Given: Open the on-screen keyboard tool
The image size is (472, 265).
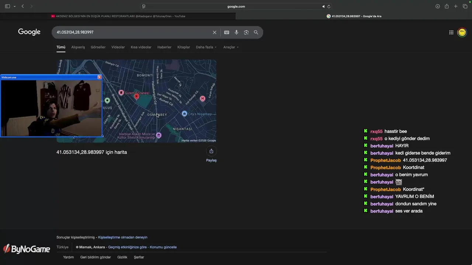Looking at the screenshot, I should click(x=227, y=32).
